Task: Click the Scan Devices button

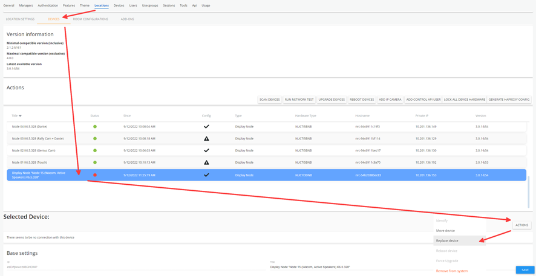Action: [x=270, y=100]
